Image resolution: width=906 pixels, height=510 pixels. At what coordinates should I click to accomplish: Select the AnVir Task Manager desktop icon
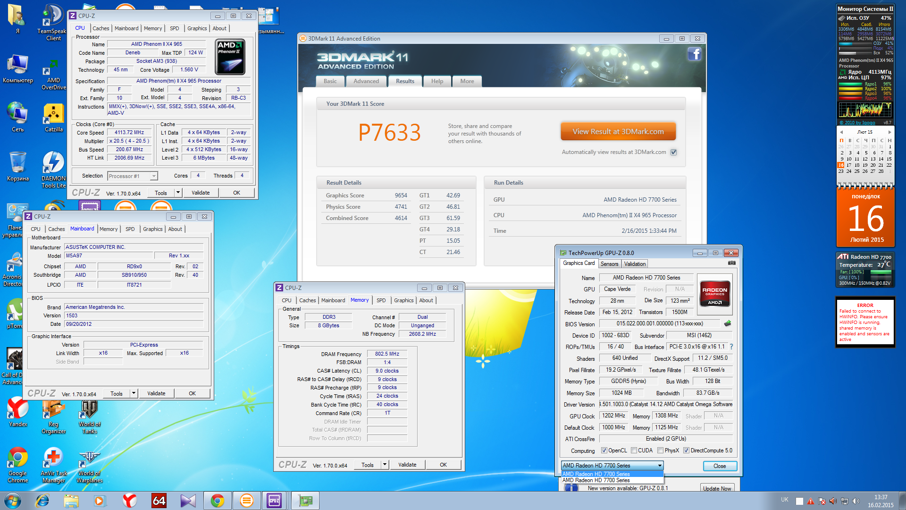(53, 465)
